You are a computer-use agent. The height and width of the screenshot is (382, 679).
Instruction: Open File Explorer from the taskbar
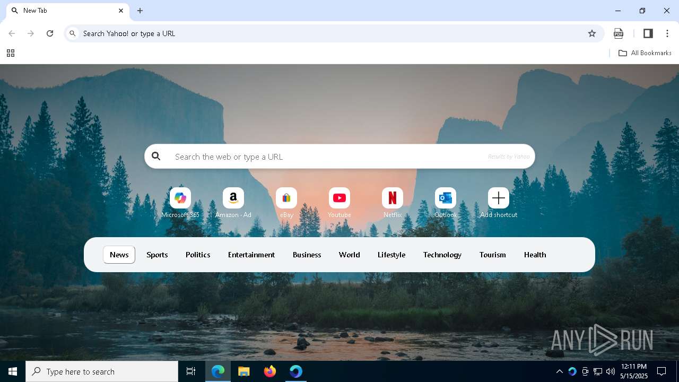click(244, 371)
